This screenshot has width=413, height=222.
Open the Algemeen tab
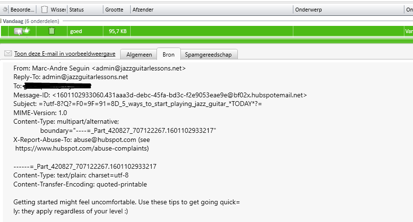coord(139,55)
